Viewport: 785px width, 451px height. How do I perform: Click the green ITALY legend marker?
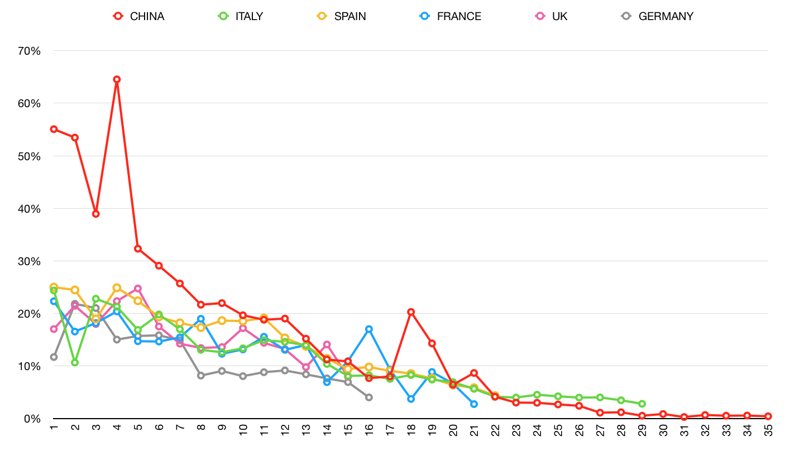223,16
